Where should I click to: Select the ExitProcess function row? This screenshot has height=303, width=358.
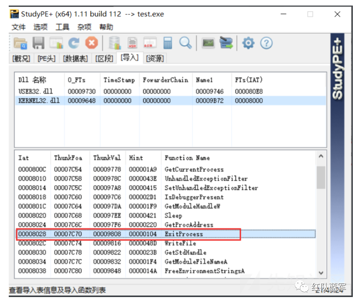coord(166,234)
